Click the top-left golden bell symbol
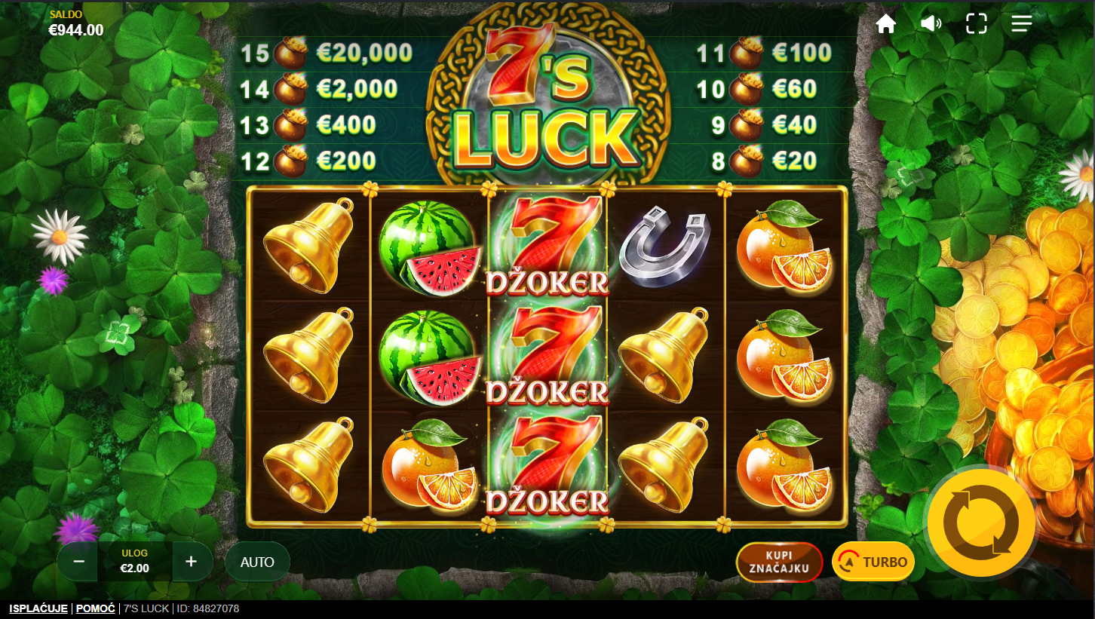The width and height of the screenshot is (1095, 619). pos(308,245)
